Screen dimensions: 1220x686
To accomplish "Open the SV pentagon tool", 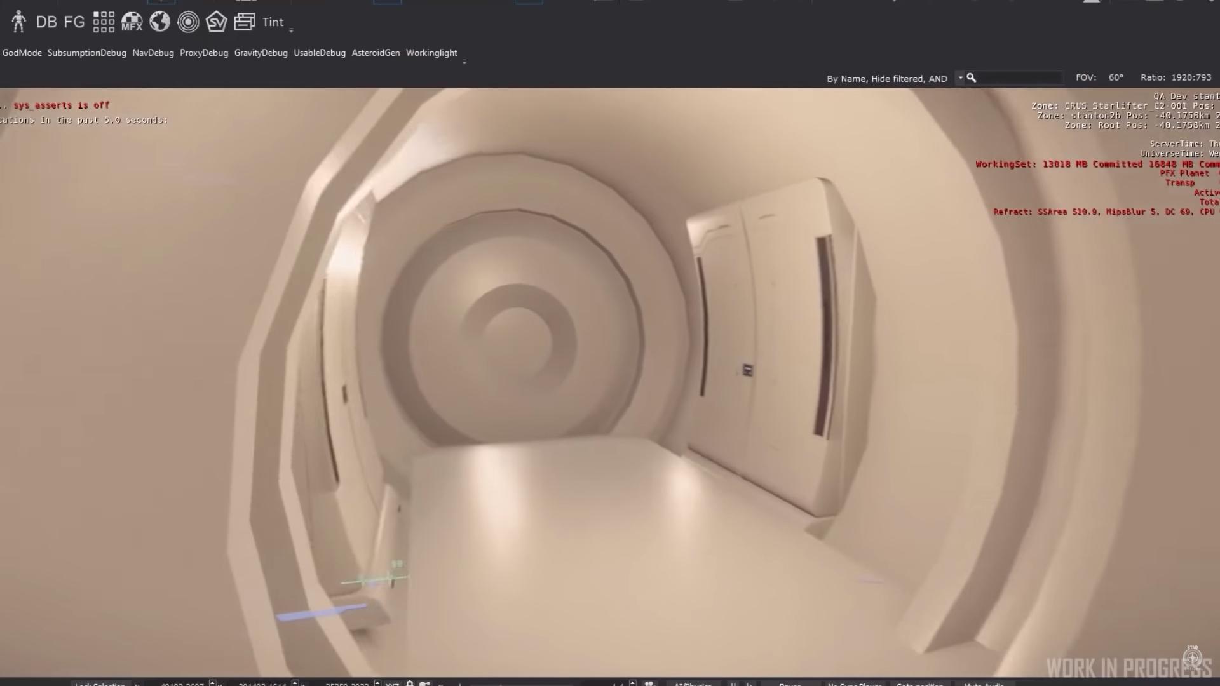I will (x=216, y=22).
